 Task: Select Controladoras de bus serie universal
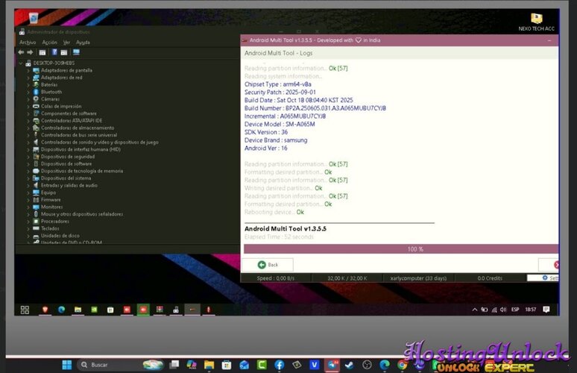[x=79, y=135]
